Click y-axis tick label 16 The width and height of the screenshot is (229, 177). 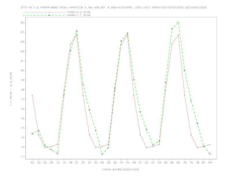pyautogui.click(x=22, y=109)
